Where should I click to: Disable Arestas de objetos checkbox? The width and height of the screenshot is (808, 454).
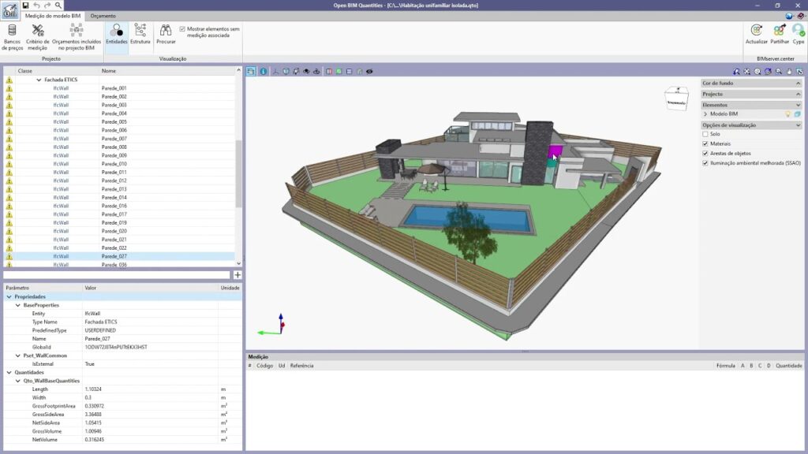(705, 153)
